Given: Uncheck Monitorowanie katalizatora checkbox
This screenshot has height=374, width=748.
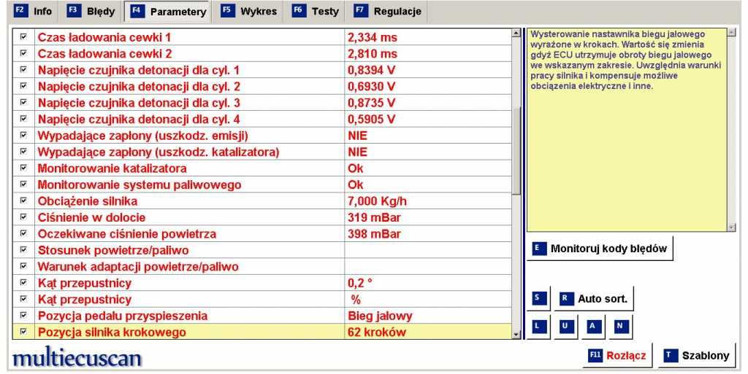Looking at the screenshot, I should tap(23, 168).
